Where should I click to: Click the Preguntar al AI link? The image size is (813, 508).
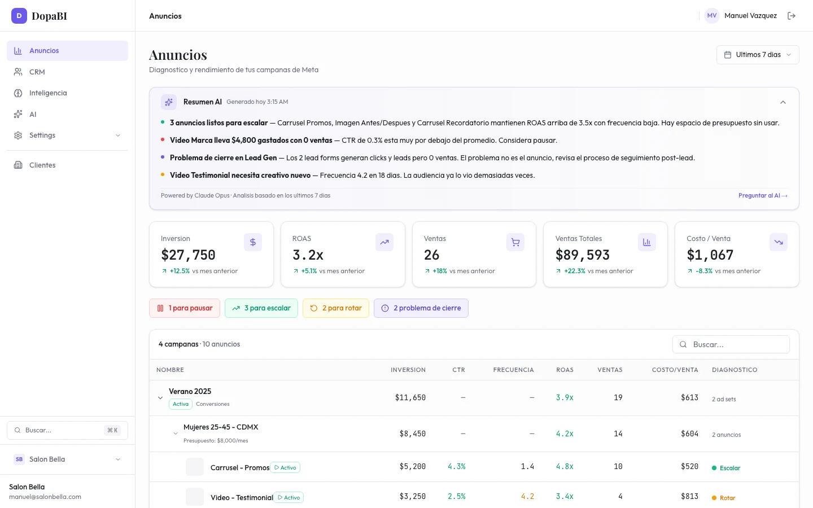pyautogui.click(x=763, y=196)
